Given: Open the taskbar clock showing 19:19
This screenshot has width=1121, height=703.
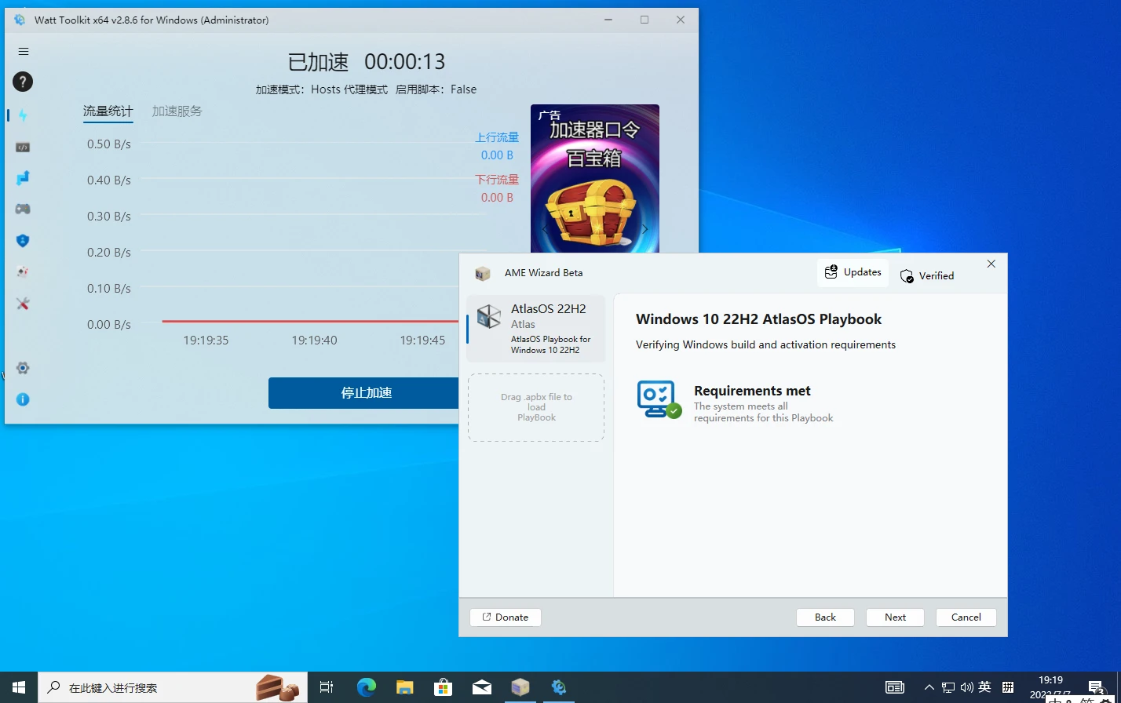Looking at the screenshot, I should click(x=1050, y=687).
